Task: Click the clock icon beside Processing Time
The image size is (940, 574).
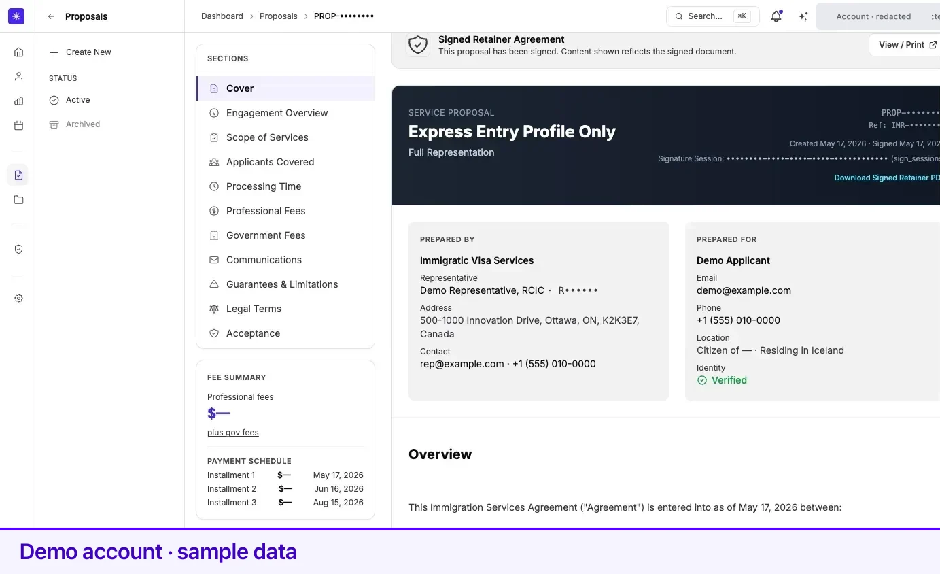Action: pos(214,186)
